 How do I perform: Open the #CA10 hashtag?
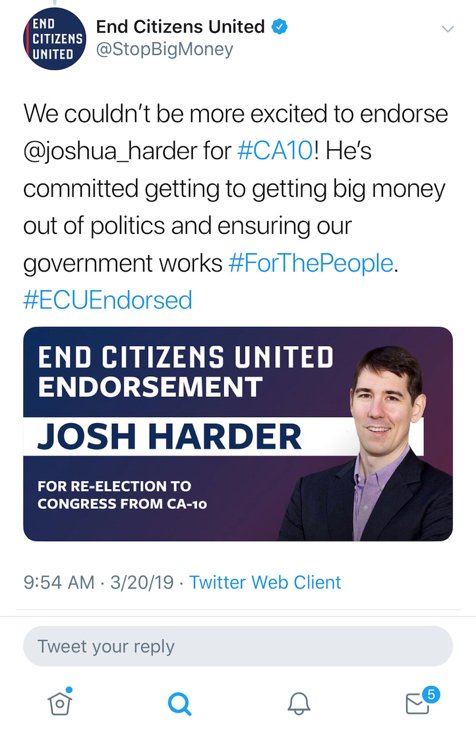pyautogui.click(x=275, y=152)
